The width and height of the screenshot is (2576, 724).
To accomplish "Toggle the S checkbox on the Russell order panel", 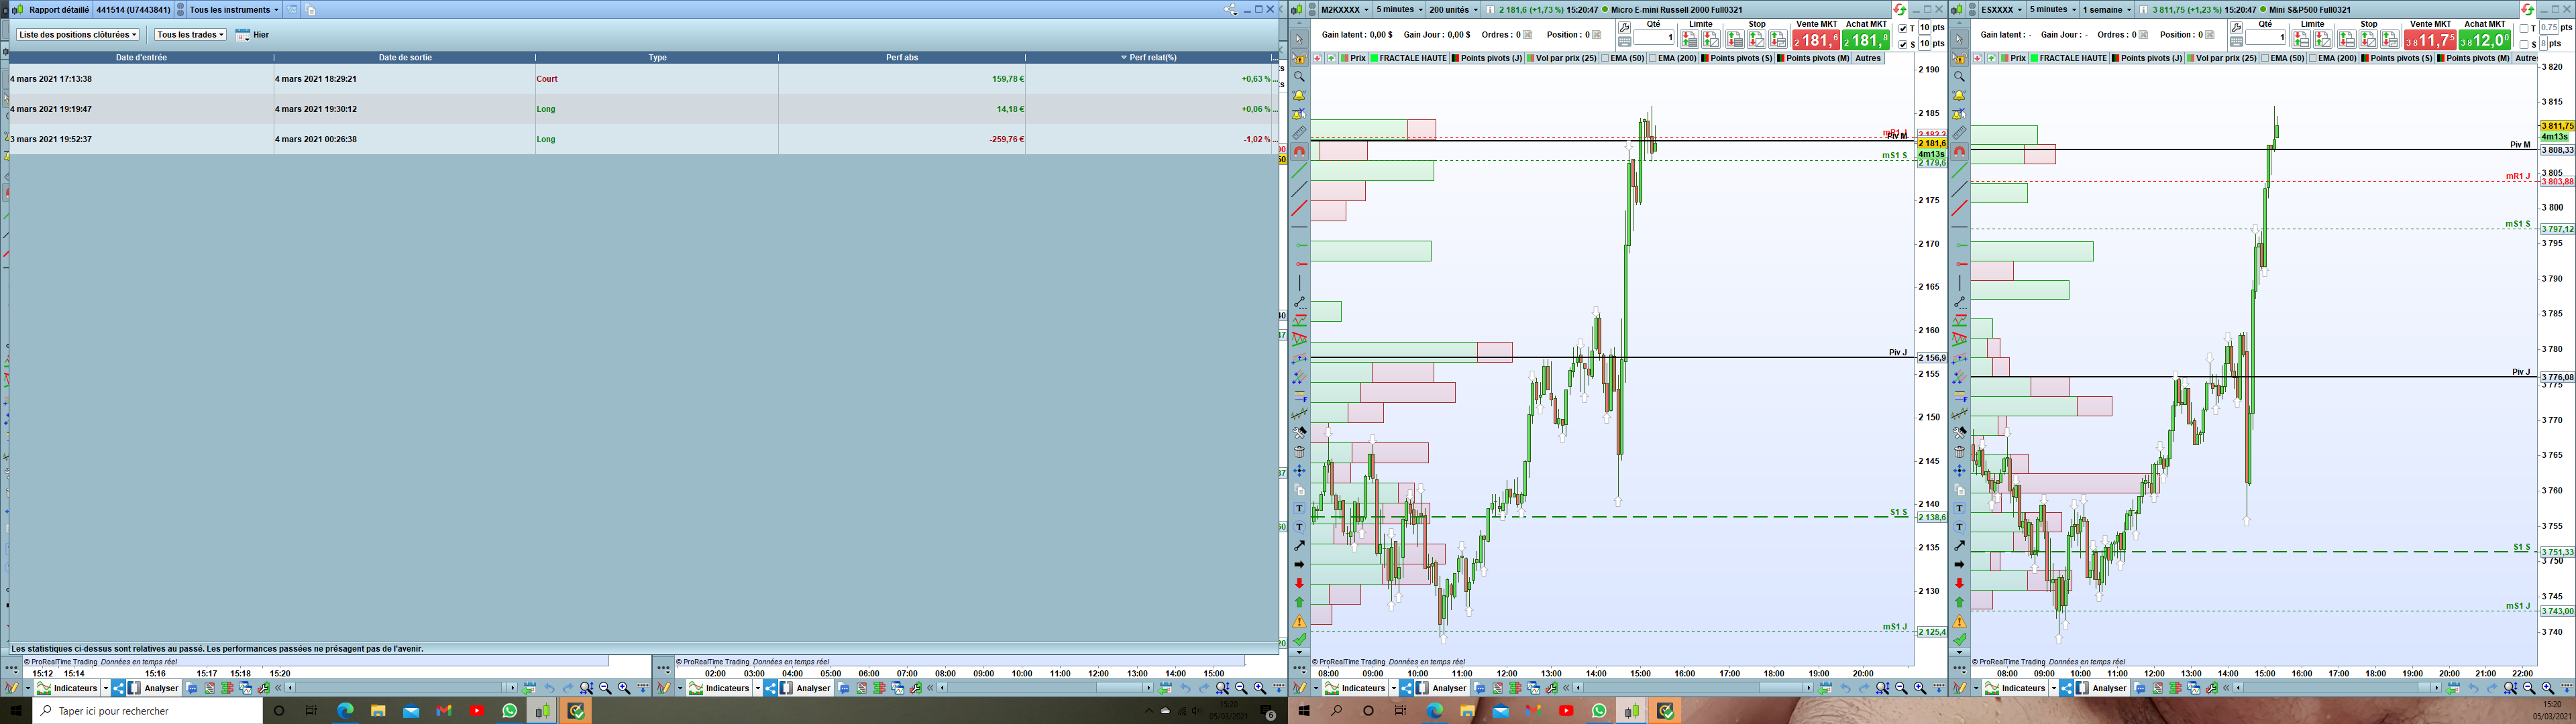I will (x=1903, y=44).
